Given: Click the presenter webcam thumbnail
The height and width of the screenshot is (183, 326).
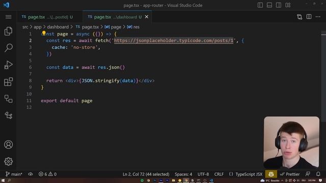Looking at the screenshot, I should click(x=291, y=142).
